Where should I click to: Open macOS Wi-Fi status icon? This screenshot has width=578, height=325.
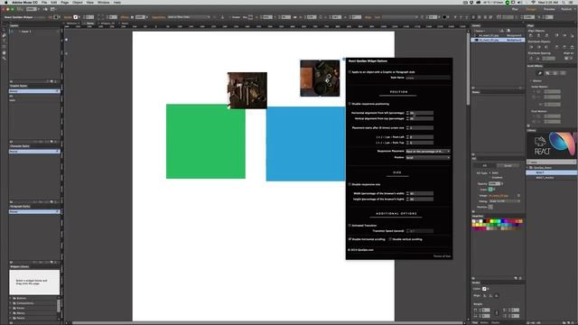pos(533,2)
